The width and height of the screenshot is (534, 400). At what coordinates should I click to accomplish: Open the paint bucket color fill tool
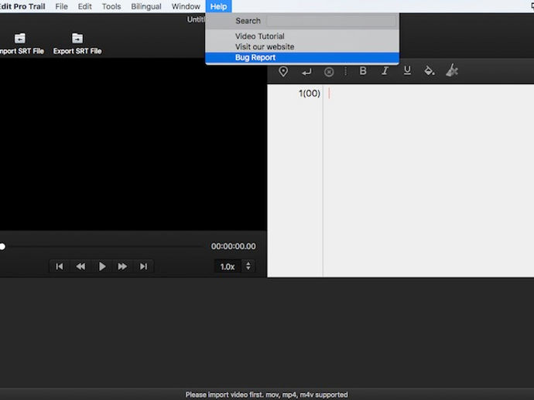coord(429,71)
